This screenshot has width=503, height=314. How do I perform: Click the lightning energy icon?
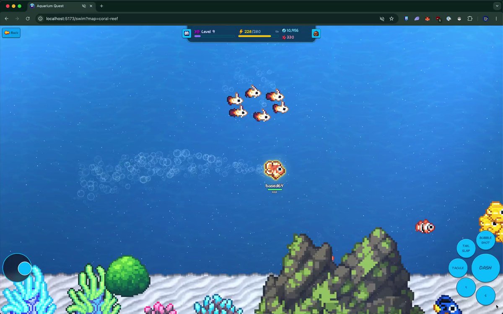coord(241,31)
